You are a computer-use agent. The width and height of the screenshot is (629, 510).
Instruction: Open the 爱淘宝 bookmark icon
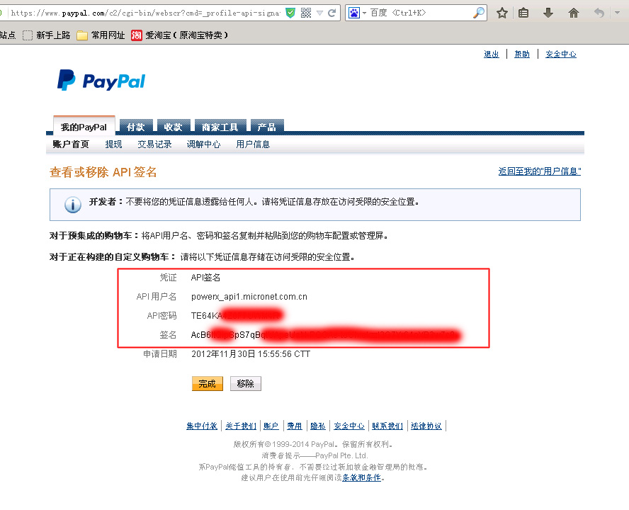pos(137,35)
